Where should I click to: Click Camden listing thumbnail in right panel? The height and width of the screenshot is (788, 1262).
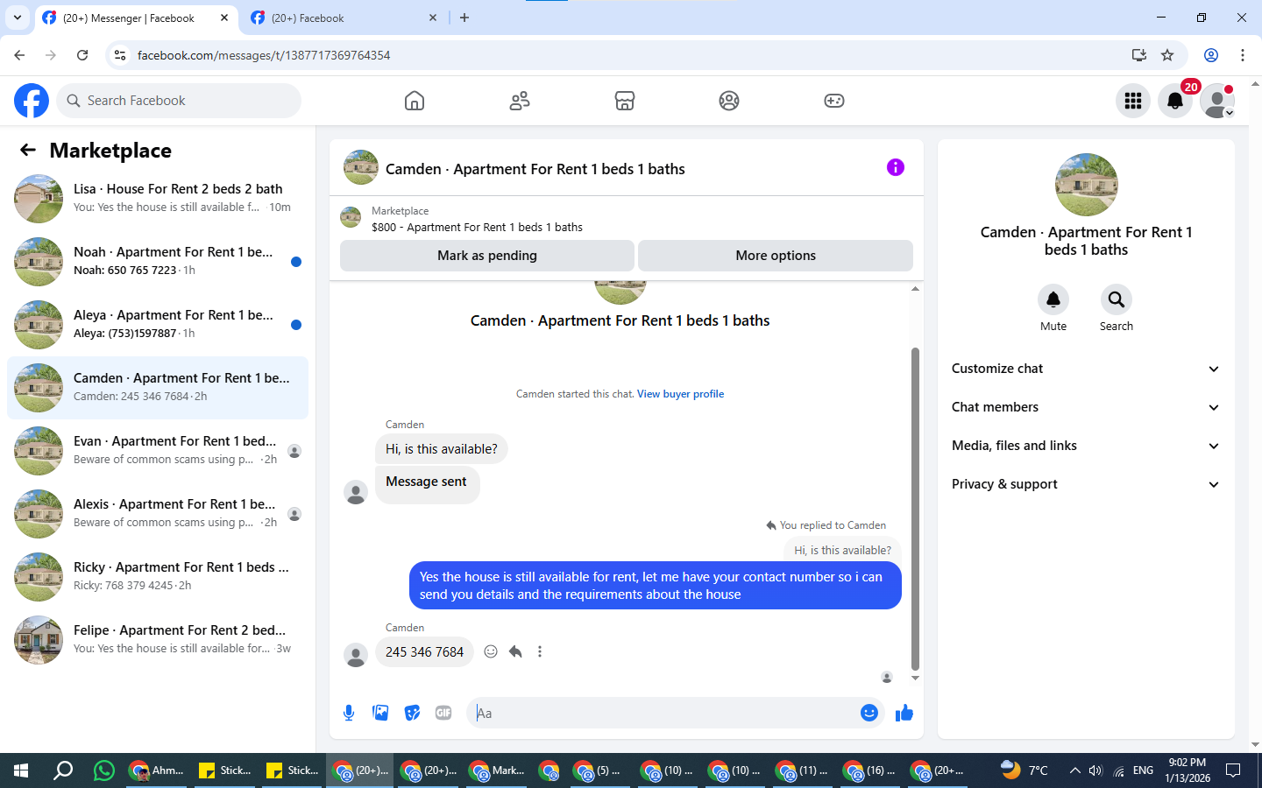(x=1087, y=185)
